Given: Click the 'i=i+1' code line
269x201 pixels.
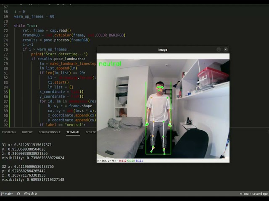Looking at the screenshot, I should point(28,45).
